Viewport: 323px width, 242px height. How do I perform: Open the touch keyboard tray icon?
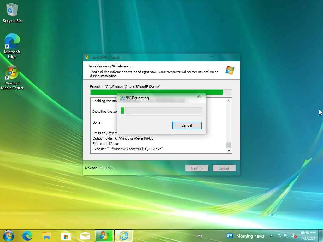coord(199,236)
